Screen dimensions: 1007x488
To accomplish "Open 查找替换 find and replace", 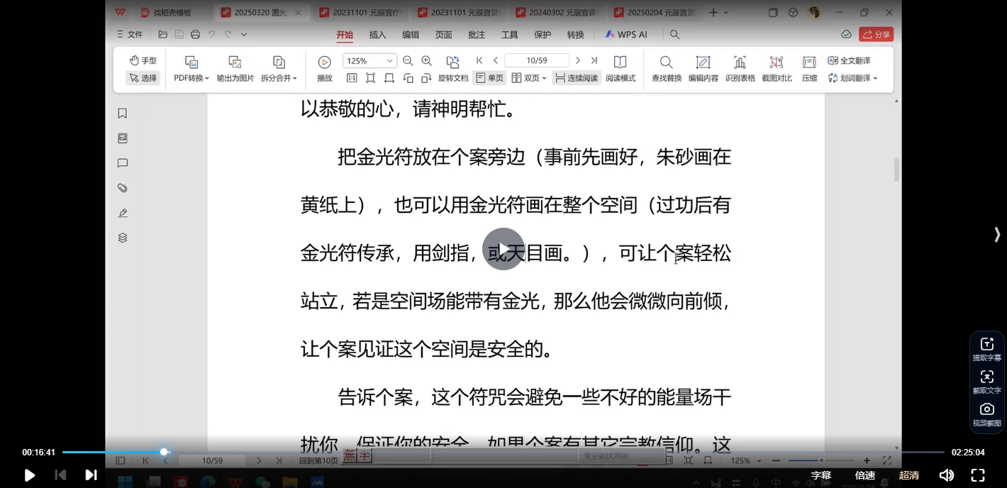I will point(667,70).
